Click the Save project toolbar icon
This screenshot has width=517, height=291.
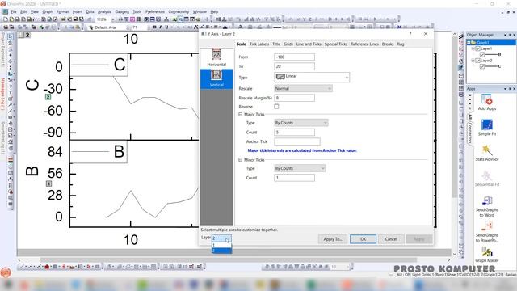[75, 19]
